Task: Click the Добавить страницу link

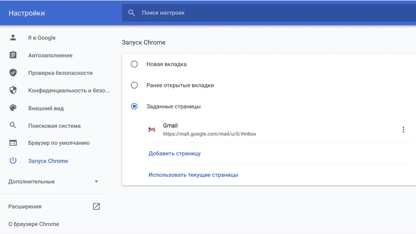Action: coord(174,154)
